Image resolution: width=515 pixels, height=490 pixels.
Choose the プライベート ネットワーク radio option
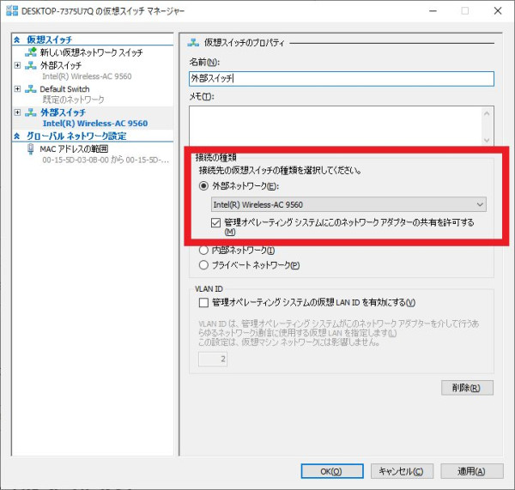[203, 265]
